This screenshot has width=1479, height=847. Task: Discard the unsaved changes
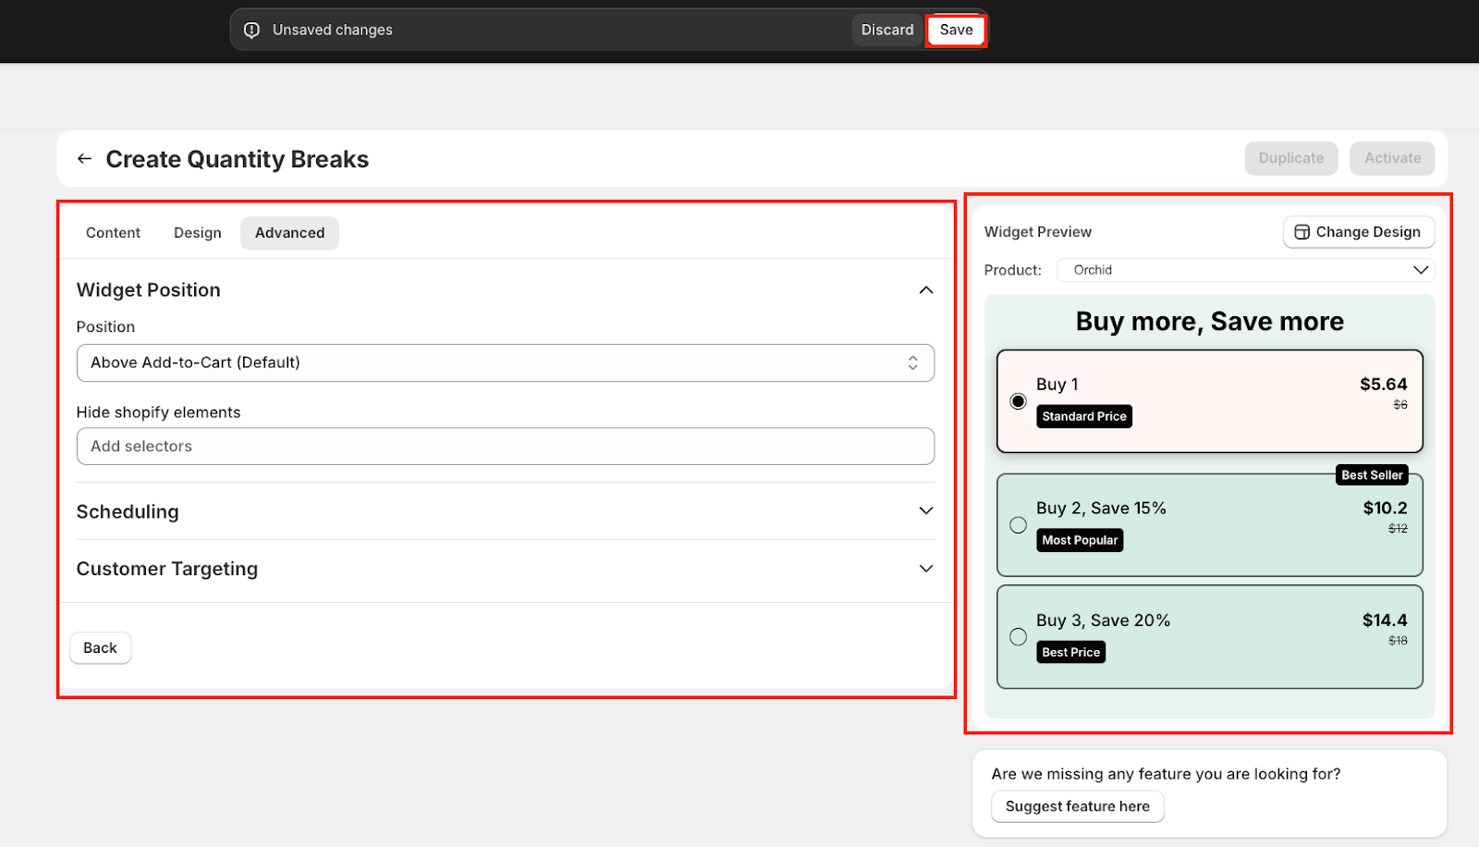coord(886,31)
